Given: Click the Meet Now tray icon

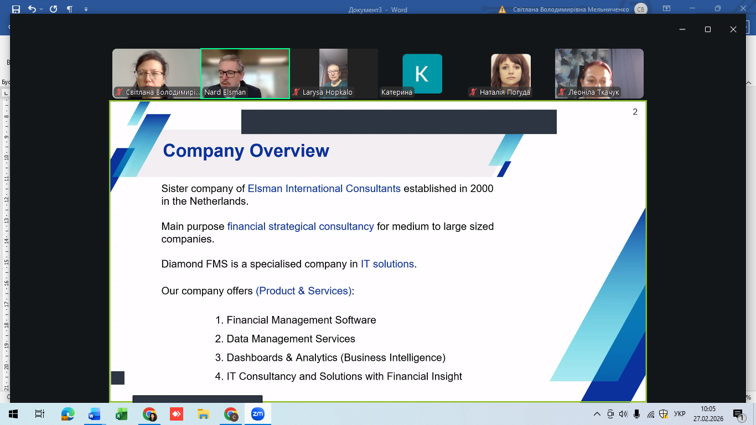Looking at the screenshot, I should pyautogui.click(x=610, y=414).
